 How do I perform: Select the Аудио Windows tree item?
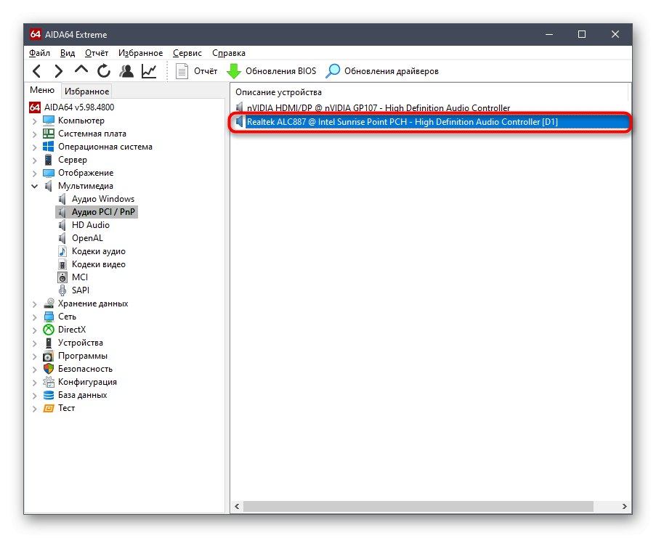[x=103, y=199]
